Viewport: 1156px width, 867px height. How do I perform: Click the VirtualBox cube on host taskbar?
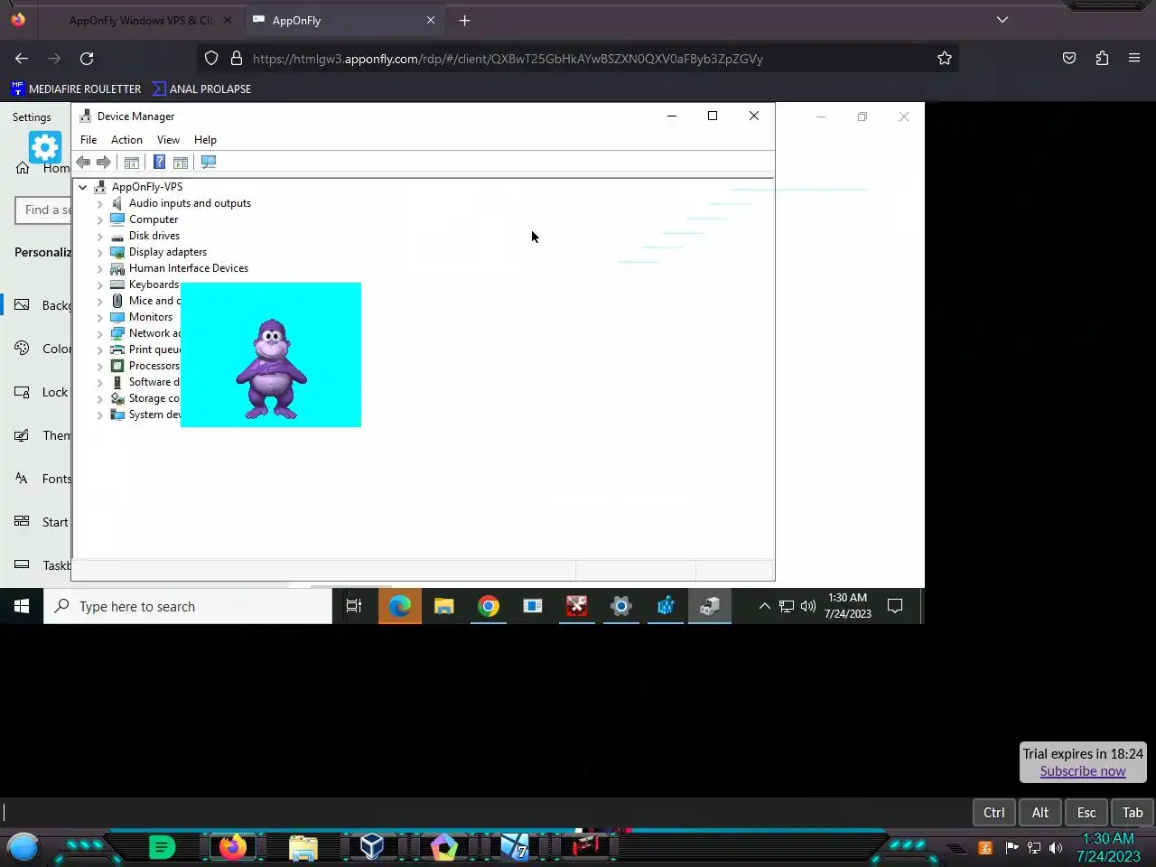point(372,846)
